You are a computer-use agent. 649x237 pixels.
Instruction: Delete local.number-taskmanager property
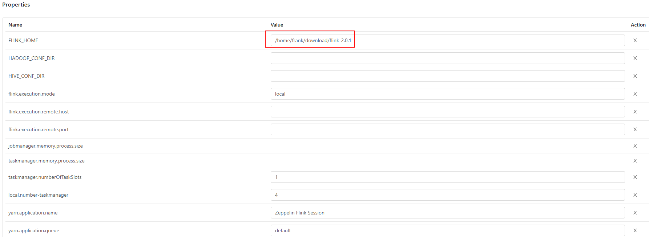coord(635,195)
